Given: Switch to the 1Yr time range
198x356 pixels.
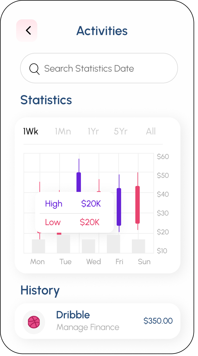Looking at the screenshot, I should (93, 131).
